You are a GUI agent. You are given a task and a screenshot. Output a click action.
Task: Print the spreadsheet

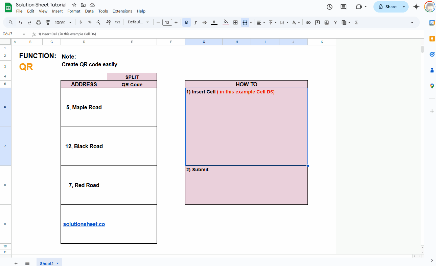[x=39, y=22]
